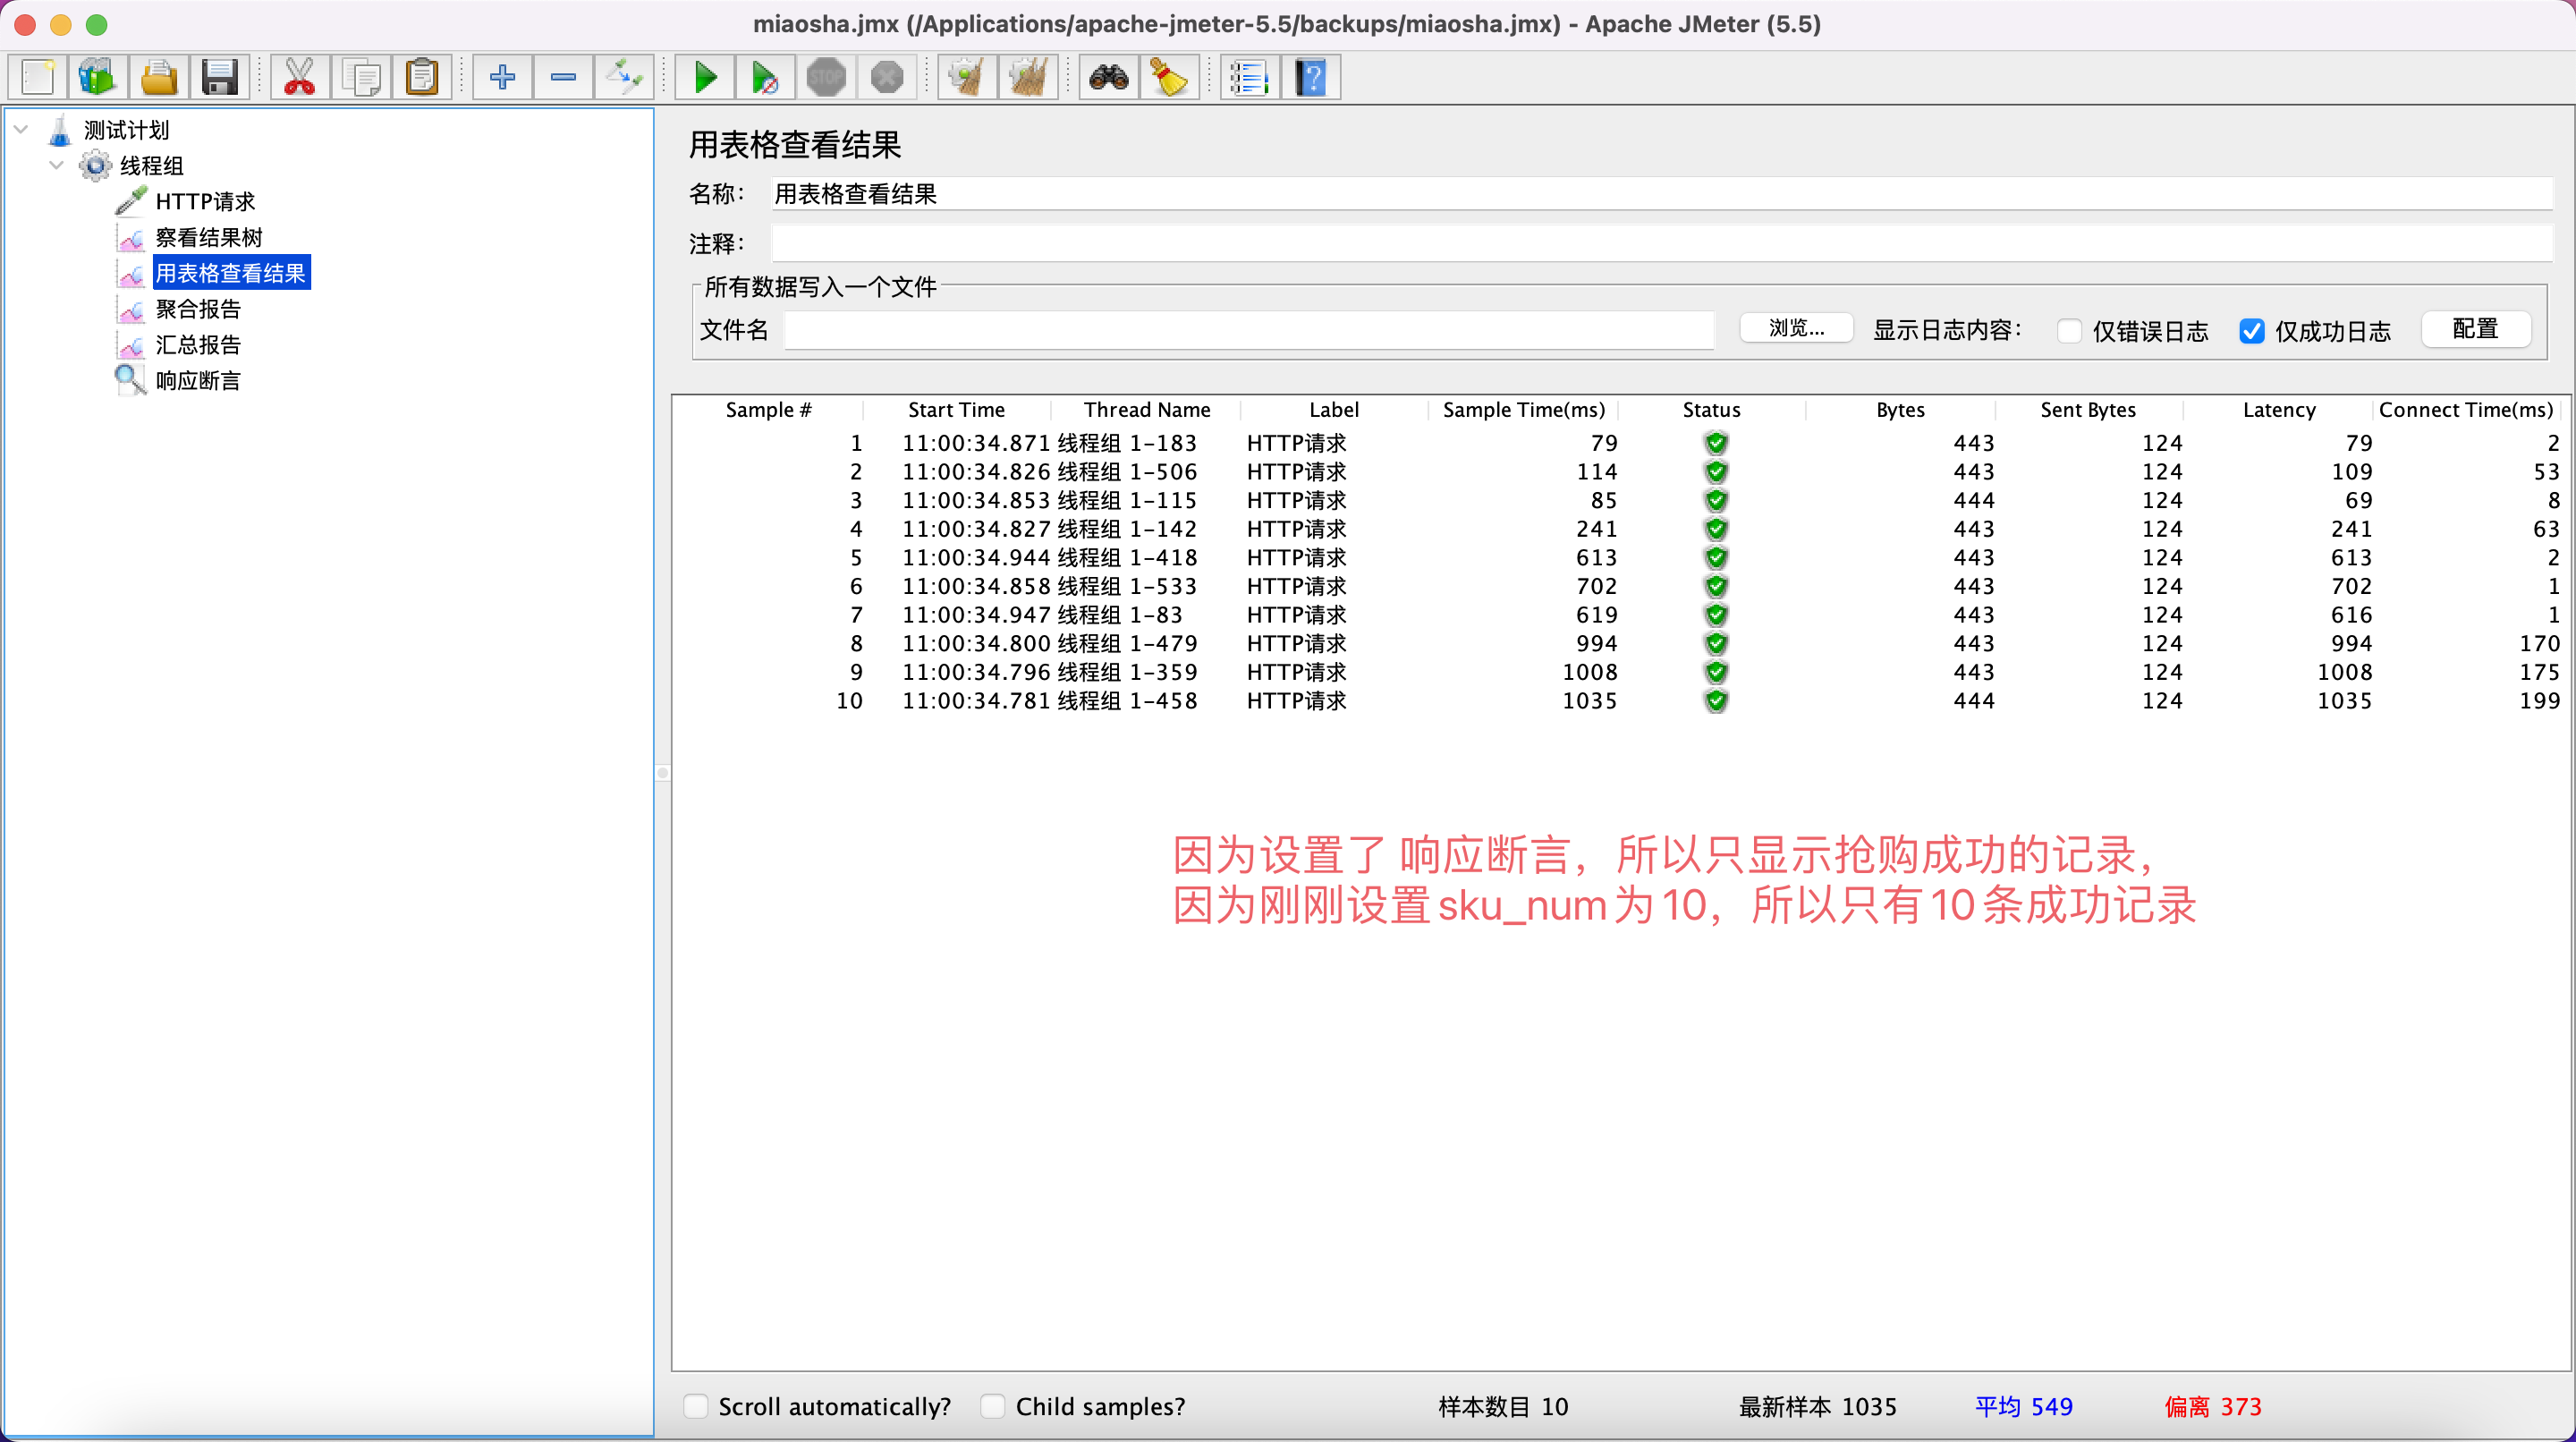Image resolution: width=2576 pixels, height=1442 pixels.
Task: Sort by Start Time column header
Action: [x=956, y=410]
